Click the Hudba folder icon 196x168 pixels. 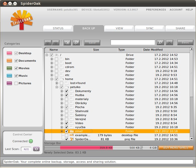72,95
